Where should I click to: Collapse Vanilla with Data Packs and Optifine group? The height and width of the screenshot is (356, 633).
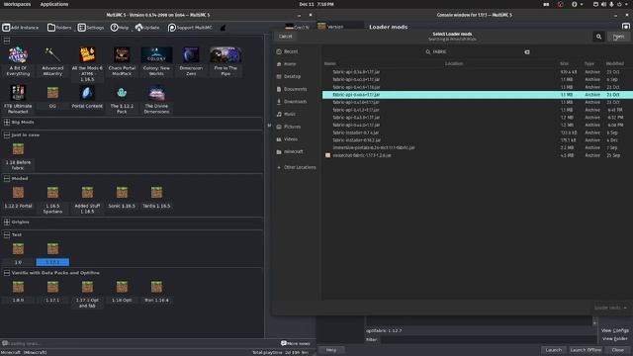click(7, 273)
